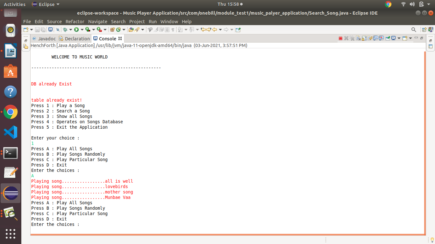The image size is (435, 244).
Task: Click Open Type folder icon
Action: [131, 30]
